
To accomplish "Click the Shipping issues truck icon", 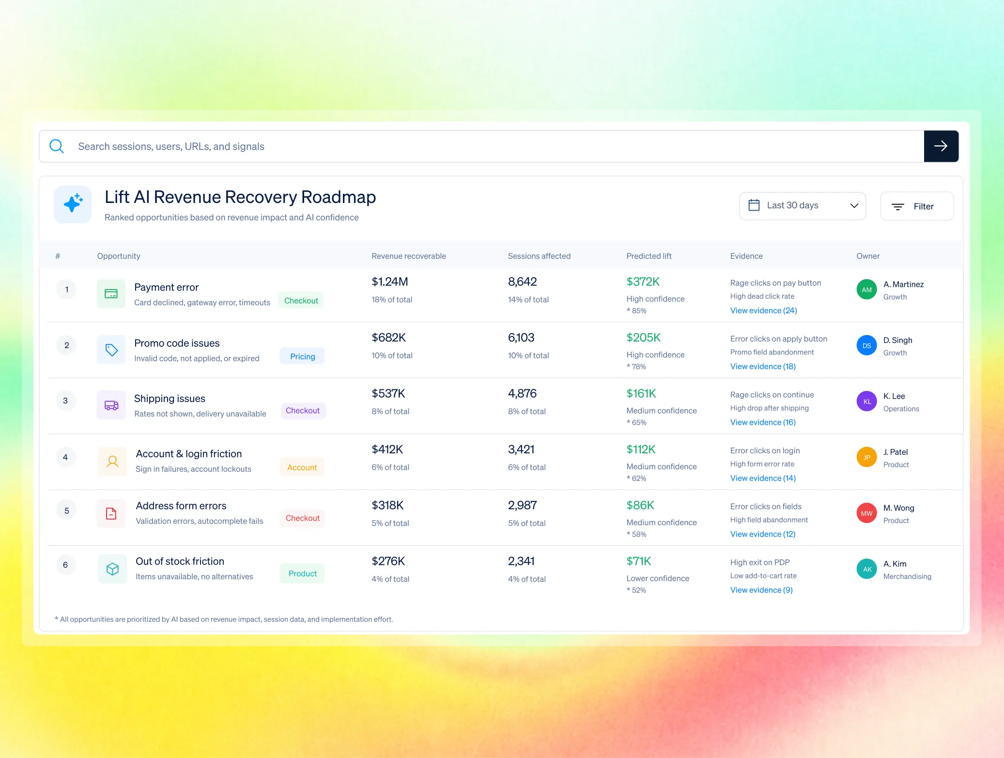I will click(x=111, y=405).
